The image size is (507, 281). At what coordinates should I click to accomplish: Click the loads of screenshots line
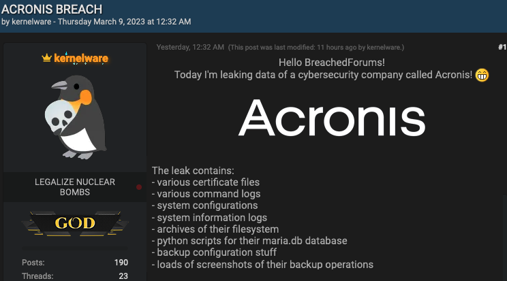click(x=262, y=264)
